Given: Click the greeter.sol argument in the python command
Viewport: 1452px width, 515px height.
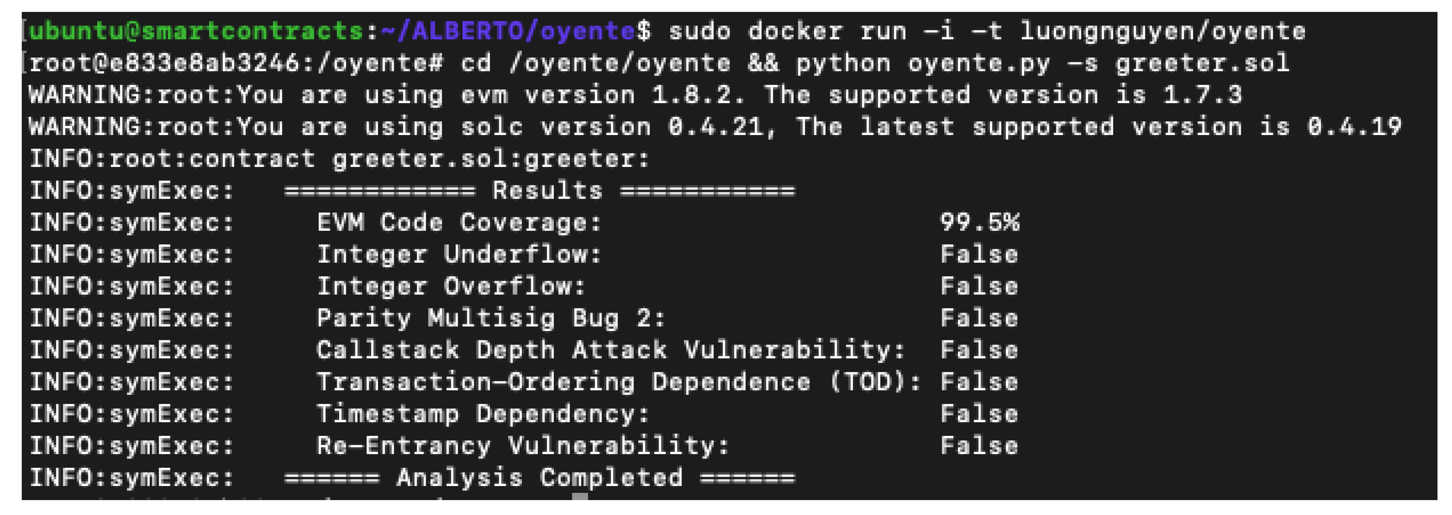Looking at the screenshot, I should pyautogui.click(x=1202, y=63).
